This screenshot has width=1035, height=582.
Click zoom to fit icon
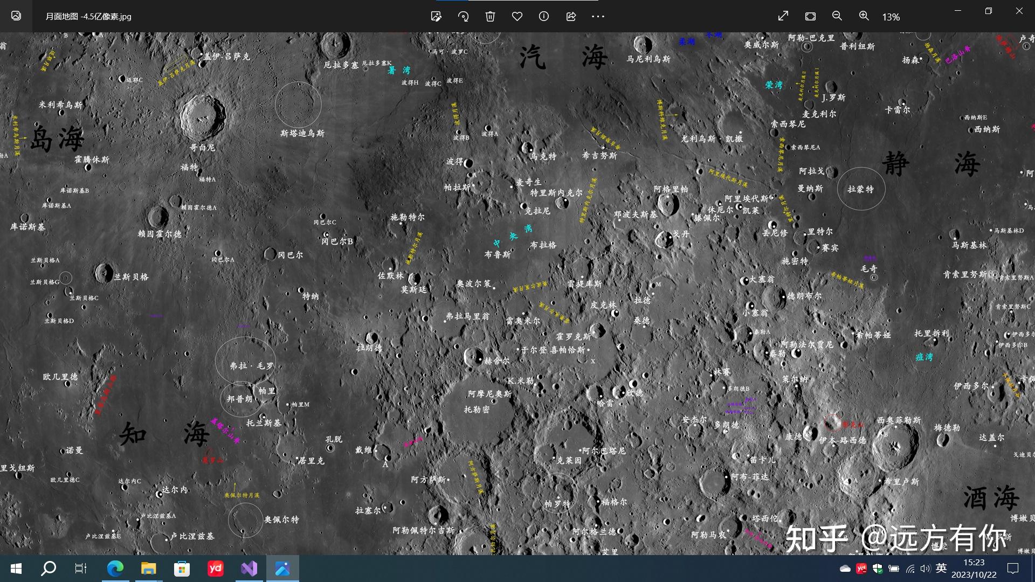tap(810, 17)
